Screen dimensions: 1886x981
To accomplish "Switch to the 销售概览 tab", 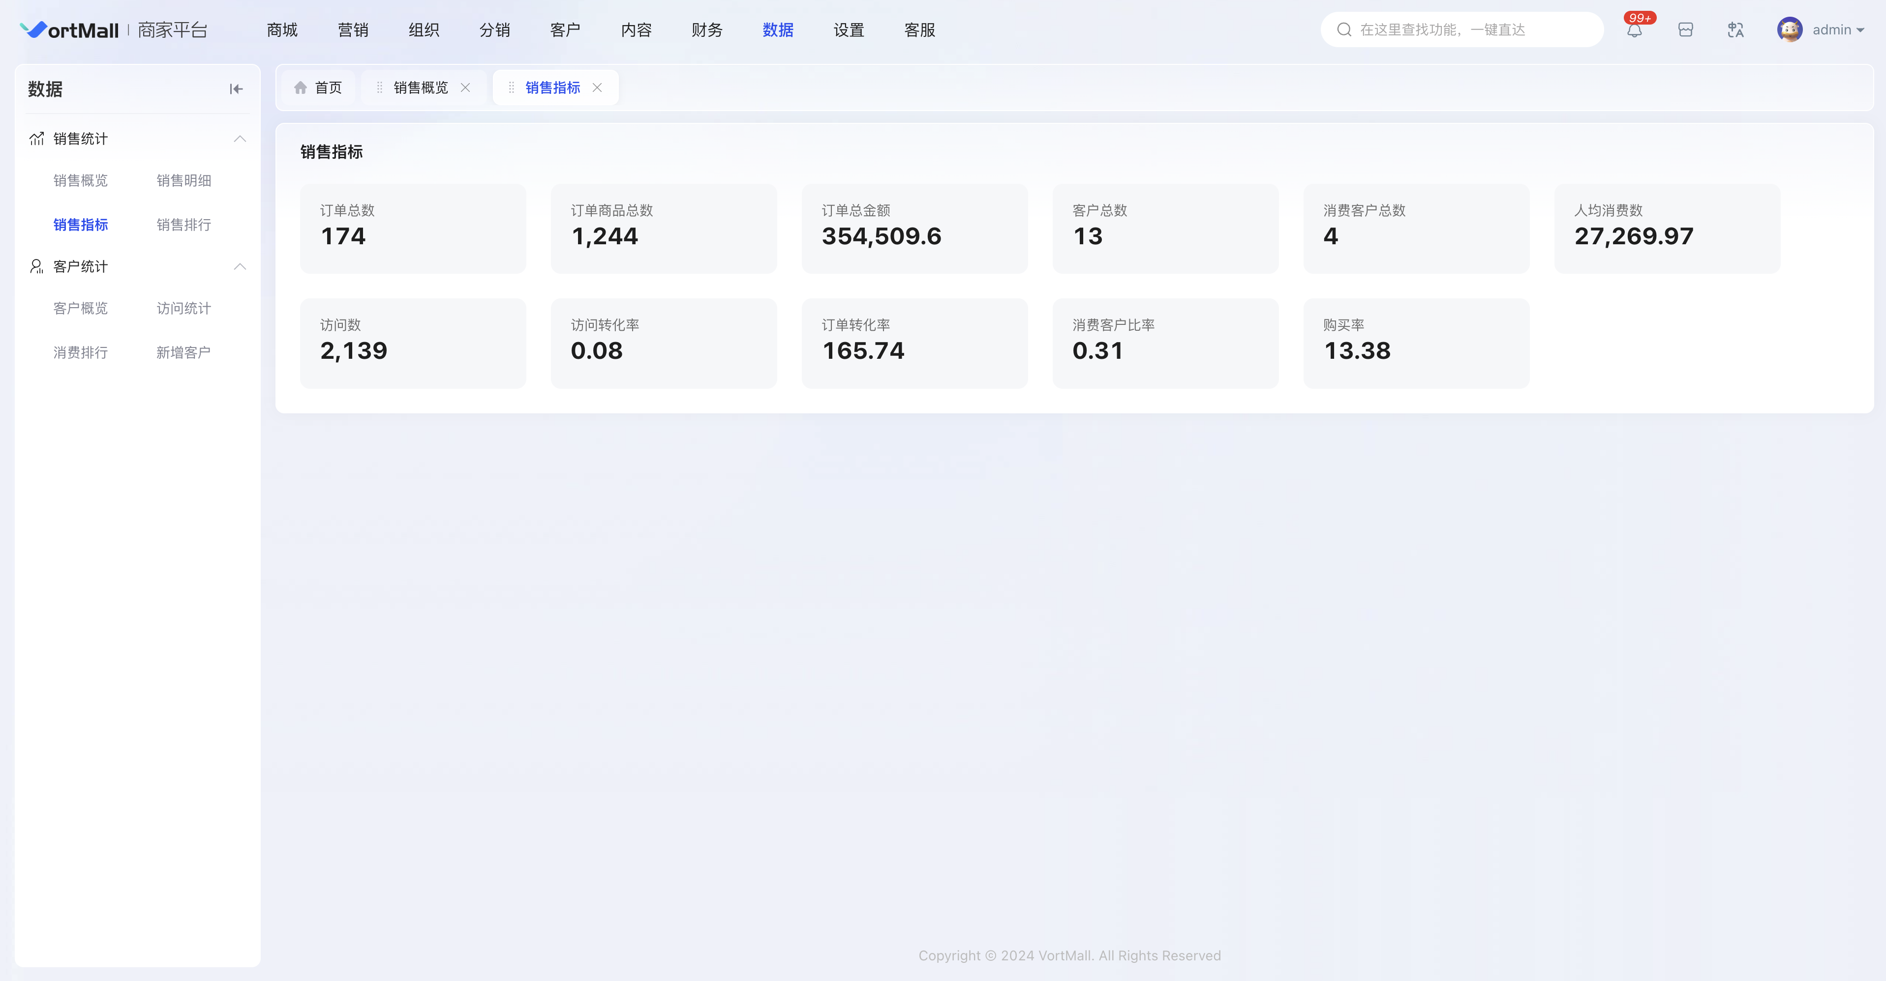I will click(x=420, y=88).
